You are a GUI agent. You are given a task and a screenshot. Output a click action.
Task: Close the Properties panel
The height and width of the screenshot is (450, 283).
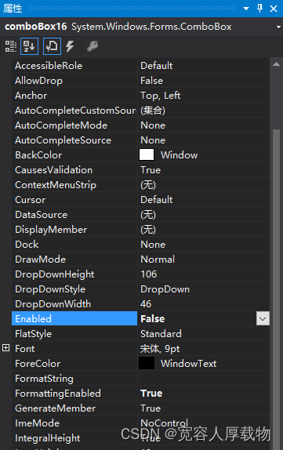tap(274, 9)
